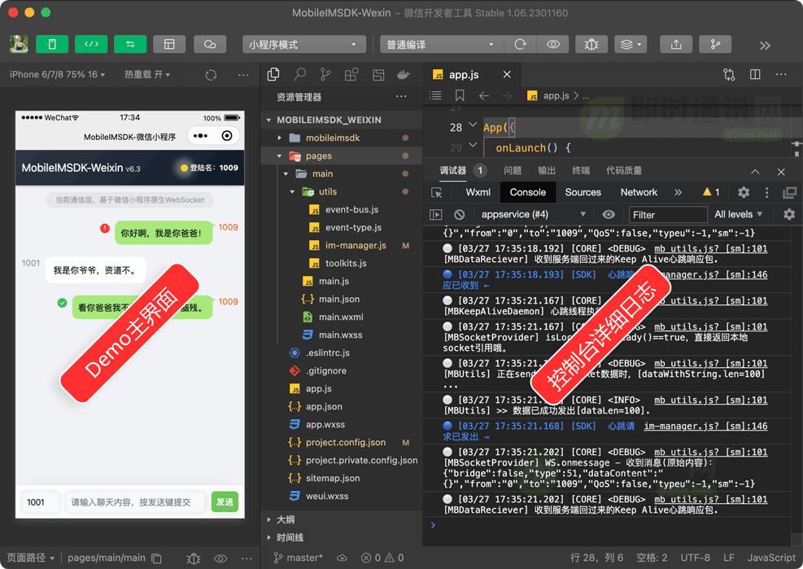Switch to the Sources tab in DevTools
This screenshot has height=569, width=803.
click(x=583, y=192)
